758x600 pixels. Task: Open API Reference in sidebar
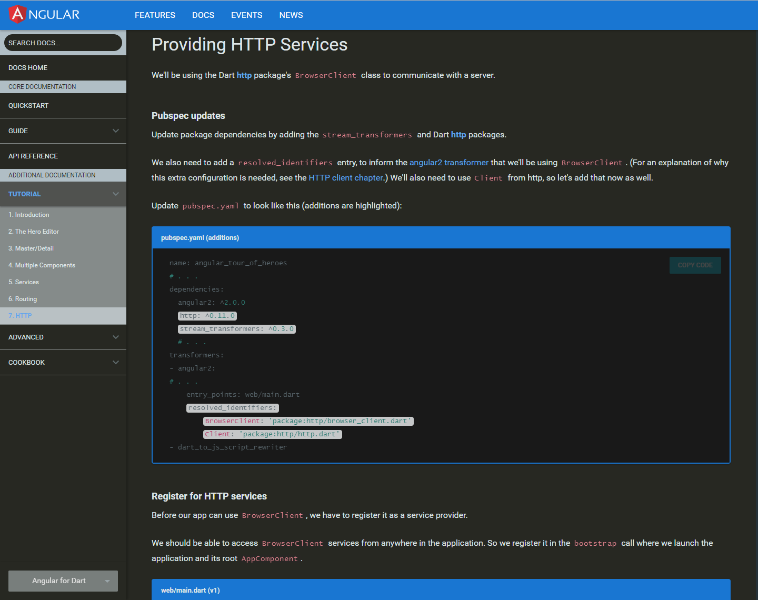[33, 156]
